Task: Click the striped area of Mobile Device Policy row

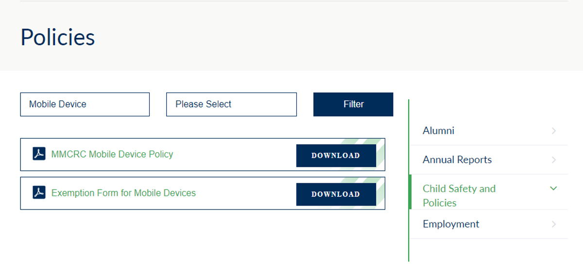Action: pos(380,155)
